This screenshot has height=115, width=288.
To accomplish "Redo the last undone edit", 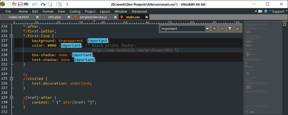I will tap(43, 4).
